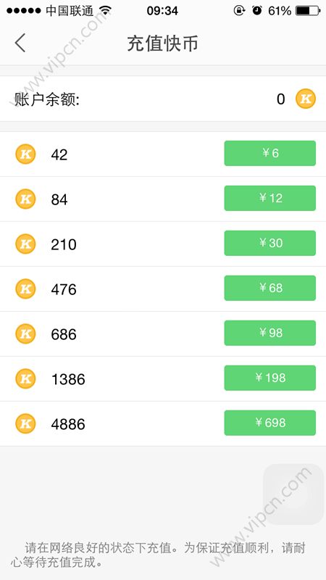Select the 1386 coins row label

point(68,379)
